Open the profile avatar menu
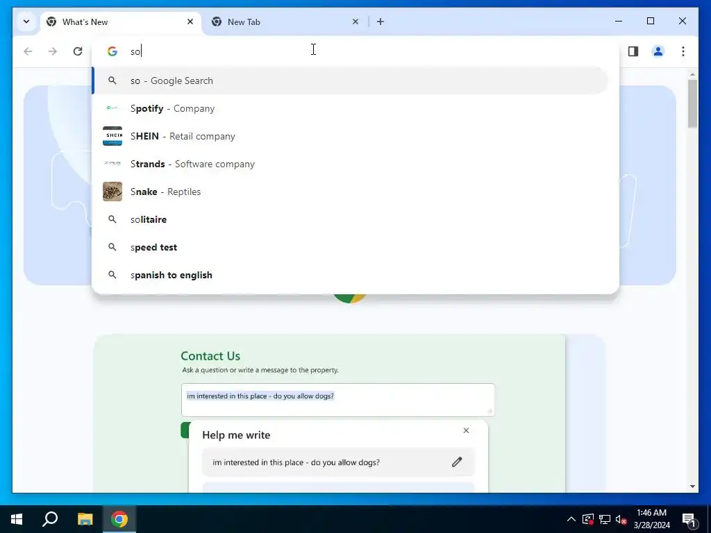The height and width of the screenshot is (533, 711). click(658, 51)
